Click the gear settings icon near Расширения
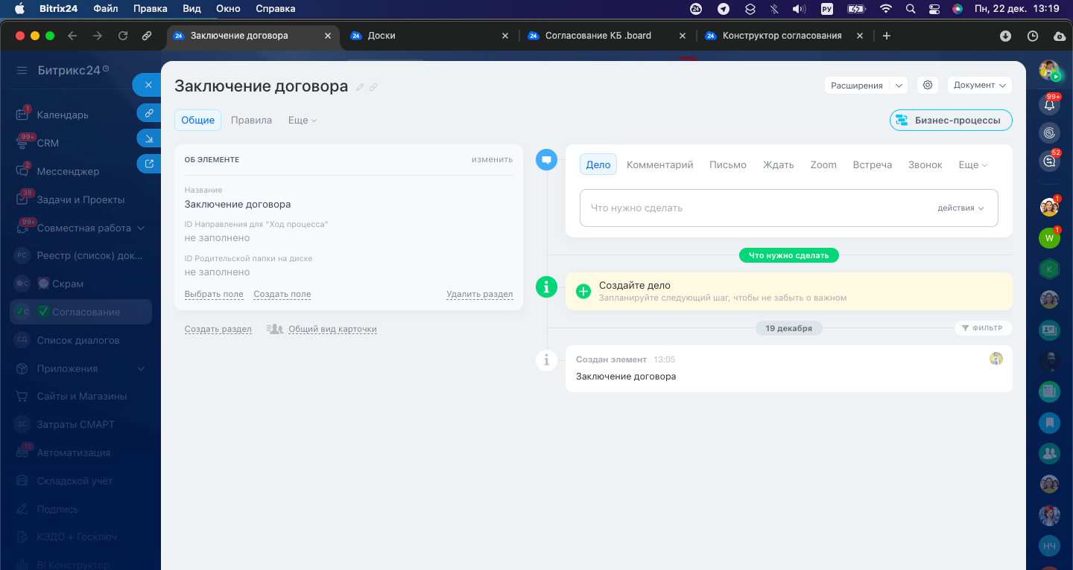 928,86
